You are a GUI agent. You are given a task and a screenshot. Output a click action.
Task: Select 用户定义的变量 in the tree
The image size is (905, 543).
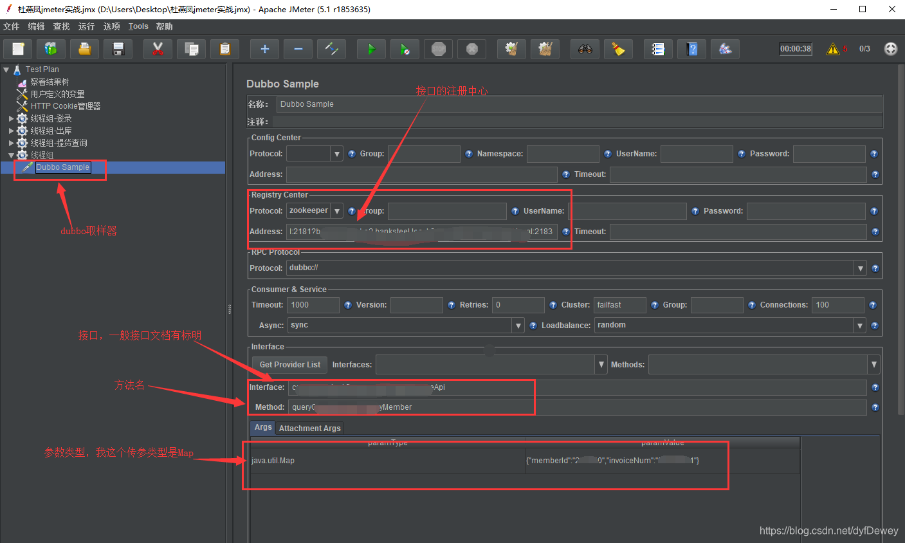coord(57,94)
